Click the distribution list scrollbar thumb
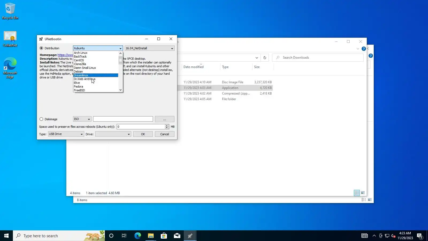Screen dimensions: 428x241 pos(120,60)
